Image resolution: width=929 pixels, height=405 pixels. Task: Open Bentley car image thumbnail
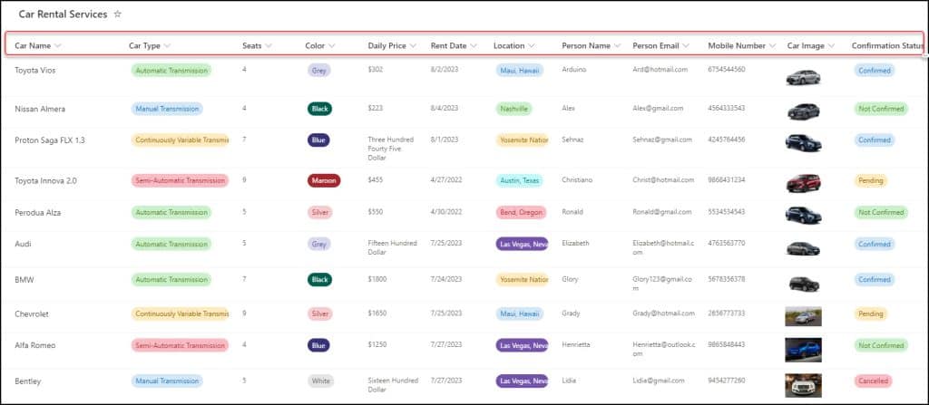[x=803, y=385]
